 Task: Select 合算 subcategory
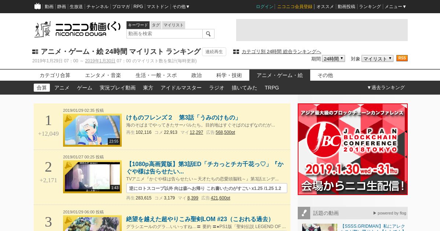42,88
